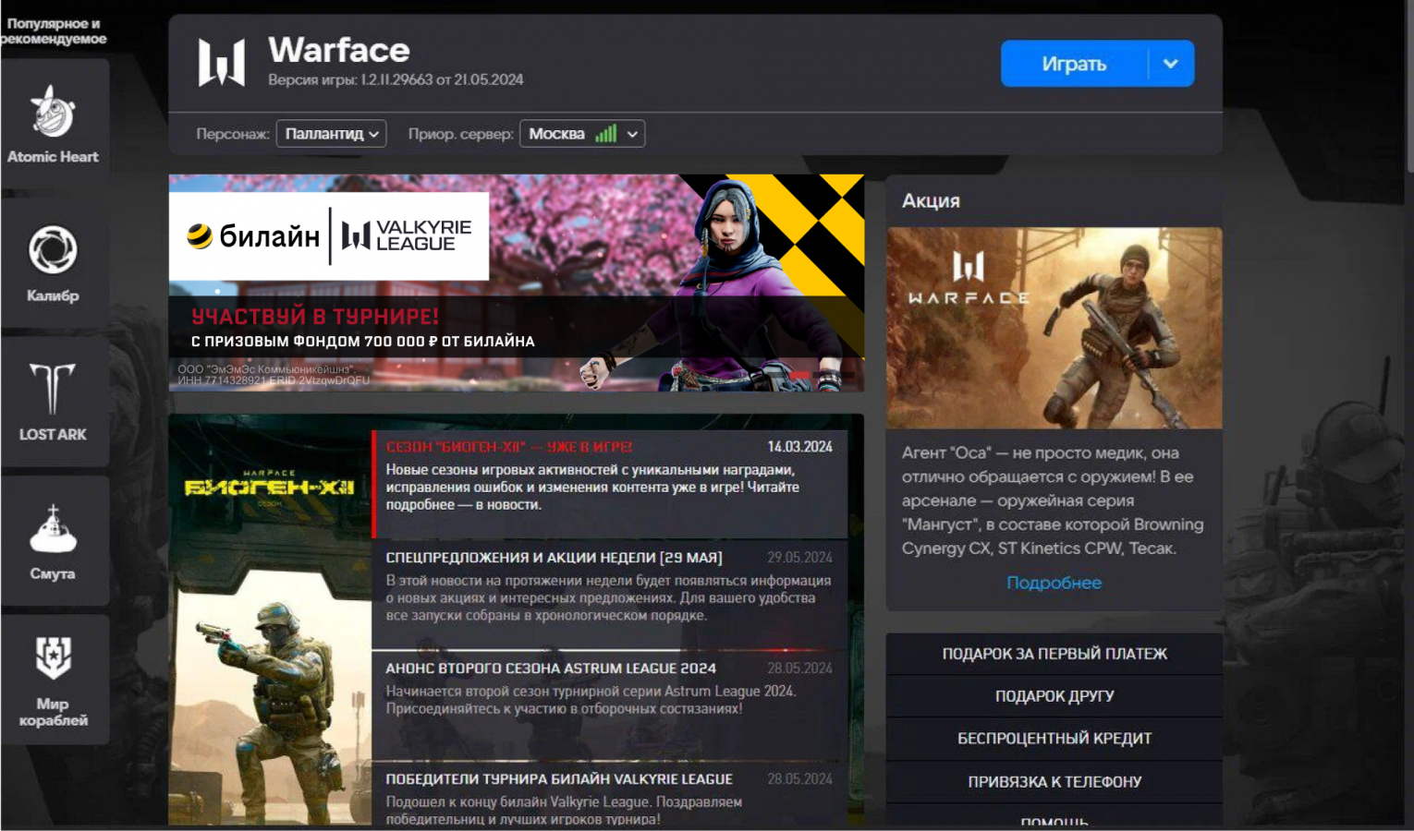This screenshot has height=831, width=1414.
Task: Click the 'Акция' panel heading
Action: [x=931, y=200]
